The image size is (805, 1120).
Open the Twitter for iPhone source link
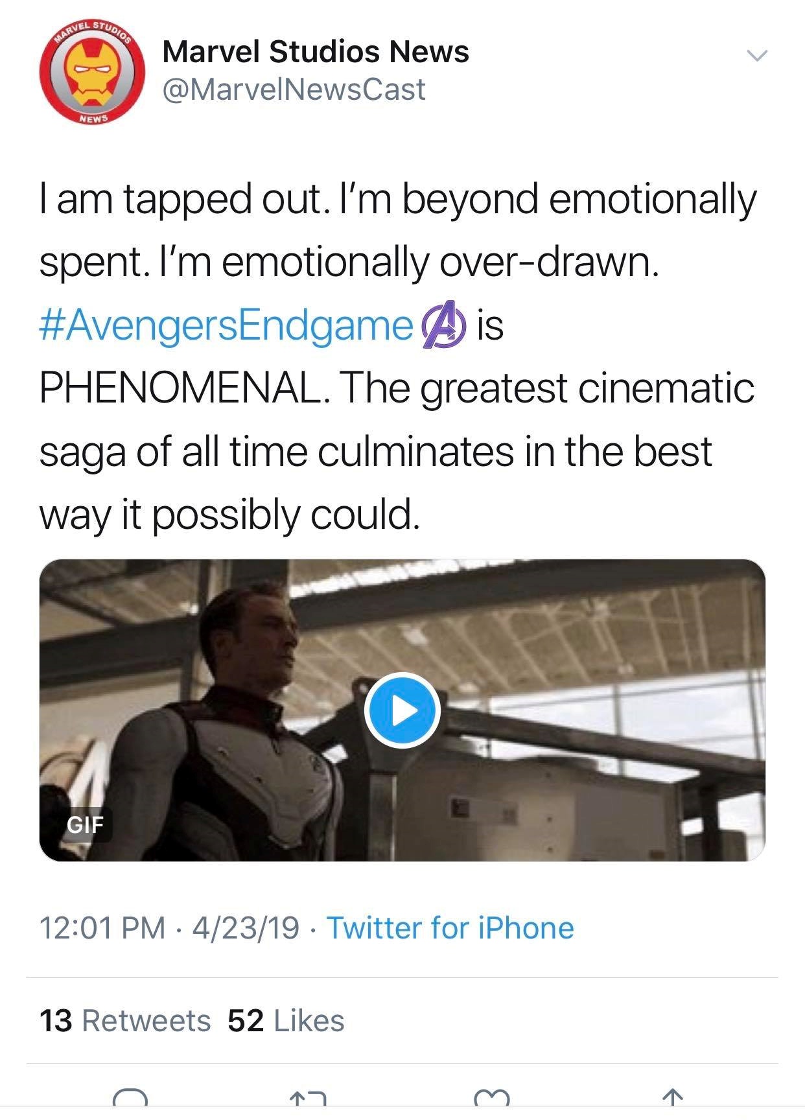450,927
